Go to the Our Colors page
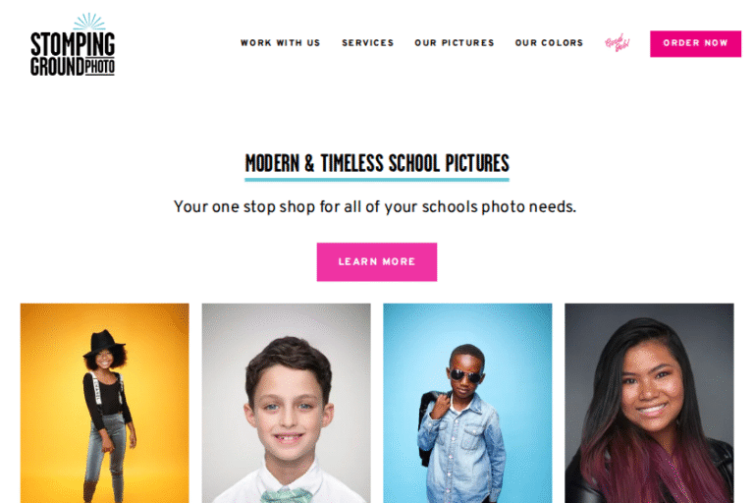The width and height of the screenshot is (754, 503). coord(549,43)
